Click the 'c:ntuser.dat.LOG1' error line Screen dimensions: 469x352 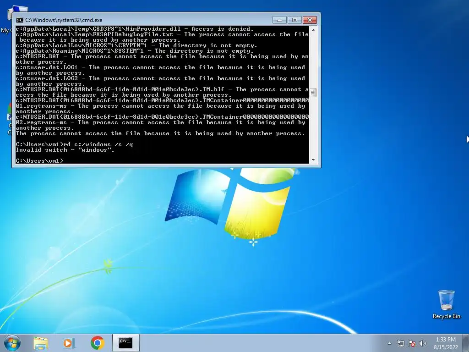160,70
